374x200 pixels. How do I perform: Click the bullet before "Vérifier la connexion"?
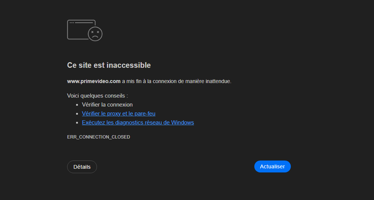coord(77,105)
